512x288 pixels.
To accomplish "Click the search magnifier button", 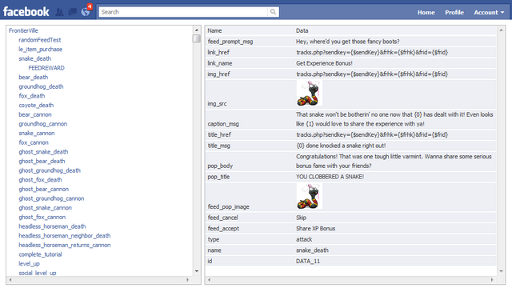I will pyautogui.click(x=273, y=12).
